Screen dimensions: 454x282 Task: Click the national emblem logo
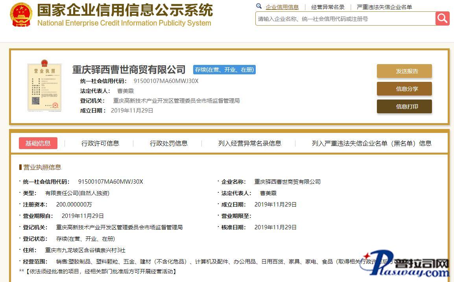coord(21,15)
